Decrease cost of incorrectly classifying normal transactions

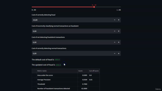(x=115, y=31)
